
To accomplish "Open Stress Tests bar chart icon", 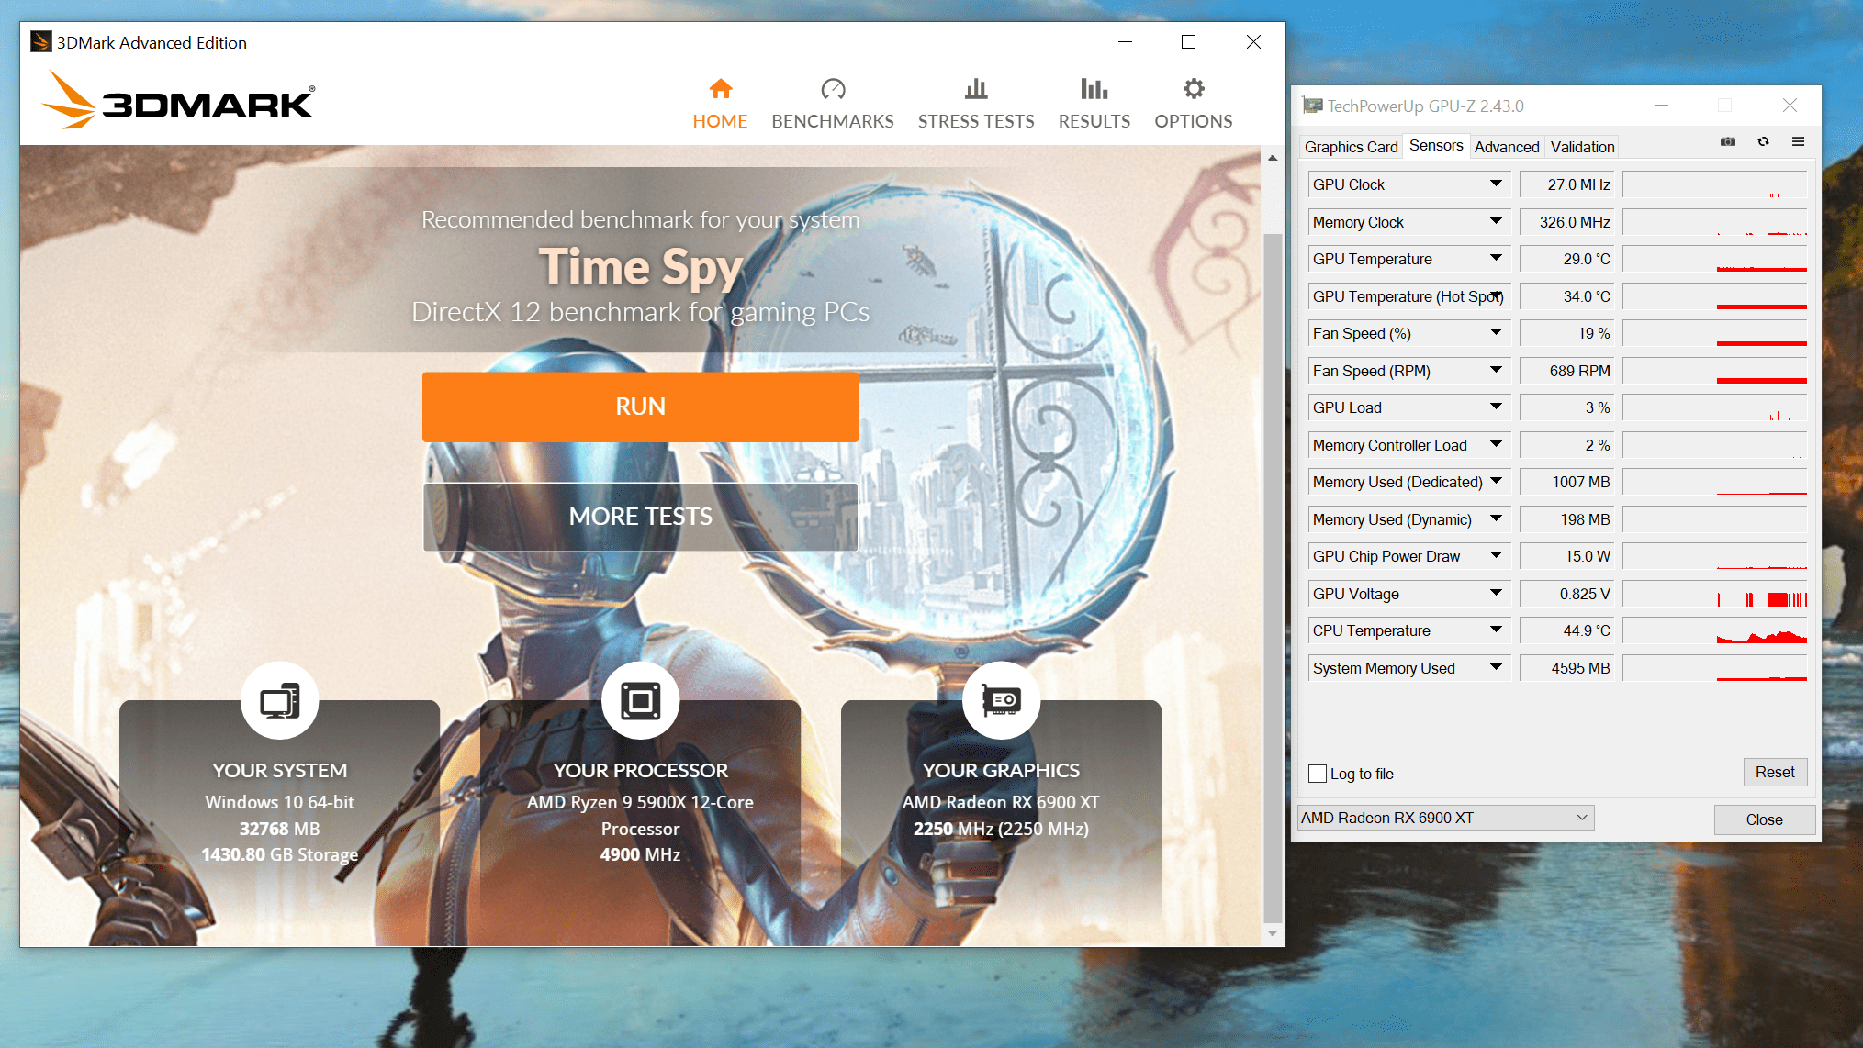I will (976, 89).
